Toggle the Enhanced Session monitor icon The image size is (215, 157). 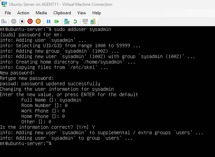(x=85, y=21)
